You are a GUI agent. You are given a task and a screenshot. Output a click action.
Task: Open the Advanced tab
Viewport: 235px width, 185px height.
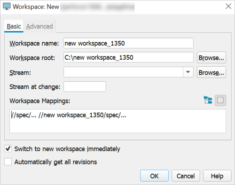pyautogui.click(x=39, y=26)
